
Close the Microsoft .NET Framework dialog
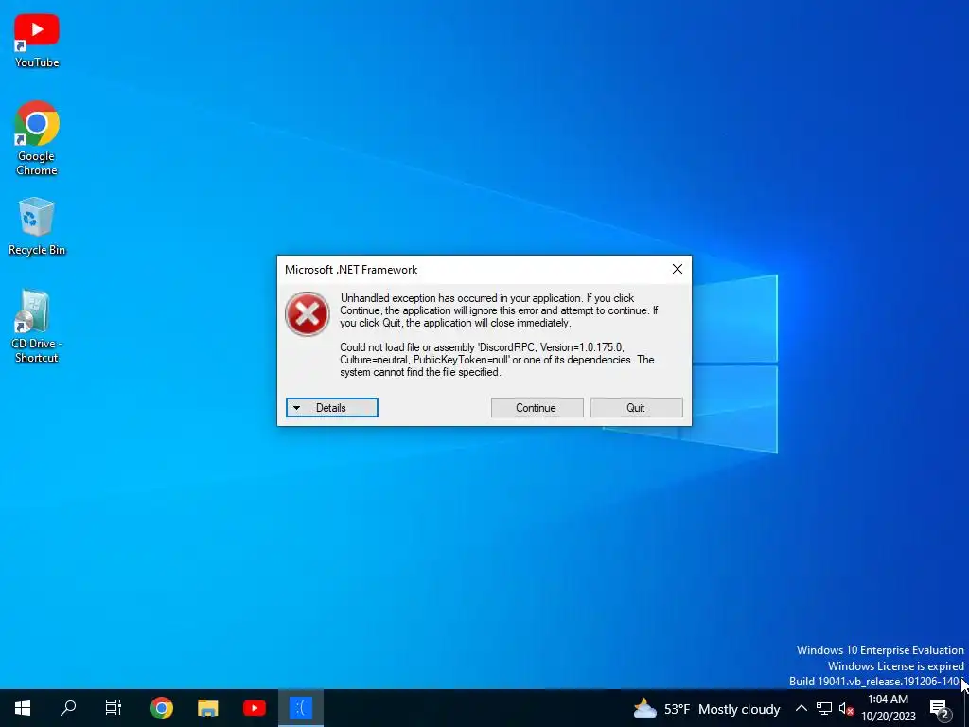point(678,269)
